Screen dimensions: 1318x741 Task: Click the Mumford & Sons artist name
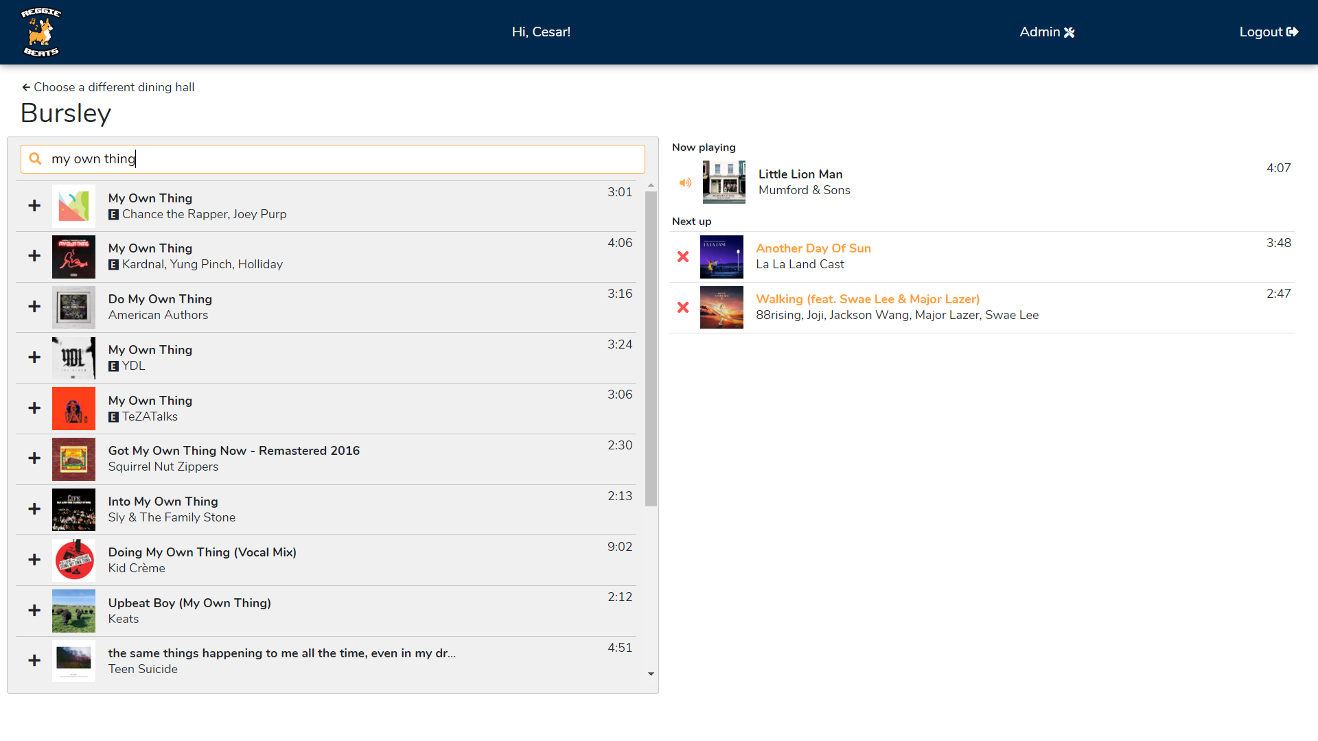point(805,190)
